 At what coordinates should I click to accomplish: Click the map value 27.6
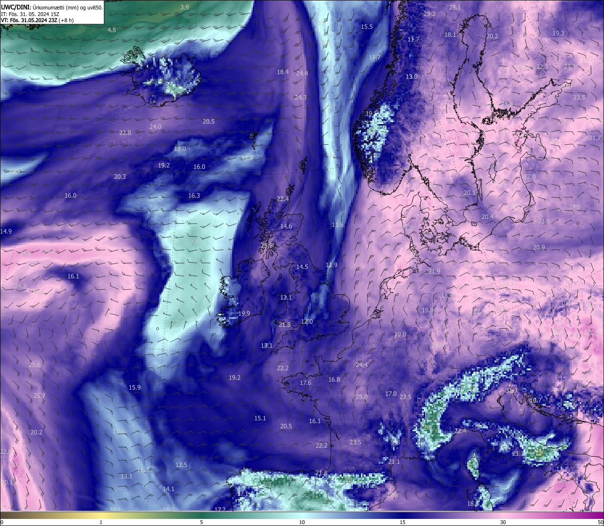(574, 207)
